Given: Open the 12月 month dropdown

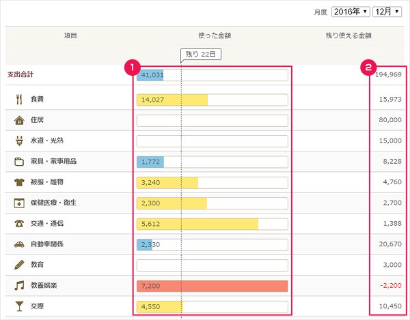Looking at the screenshot, I should pyautogui.click(x=387, y=12).
